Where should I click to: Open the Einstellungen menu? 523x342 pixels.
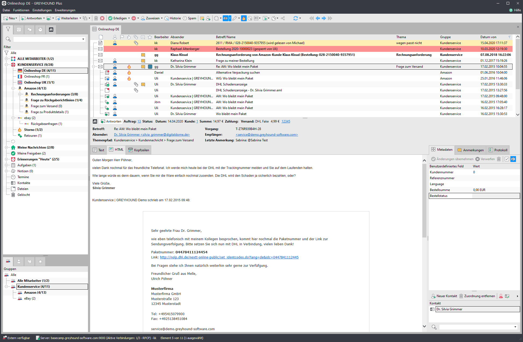[x=42, y=10]
